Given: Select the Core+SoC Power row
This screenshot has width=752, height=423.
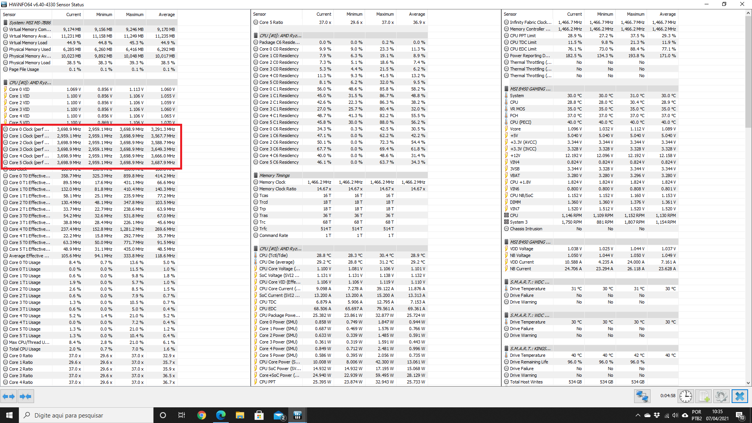Looking at the screenshot, I should point(340,375).
